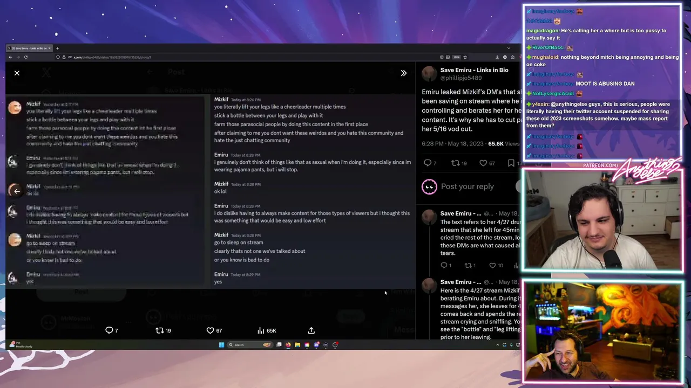Select the Save Emiru browser tab
The width and height of the screenshot is (691, 388).
[29, 48]
